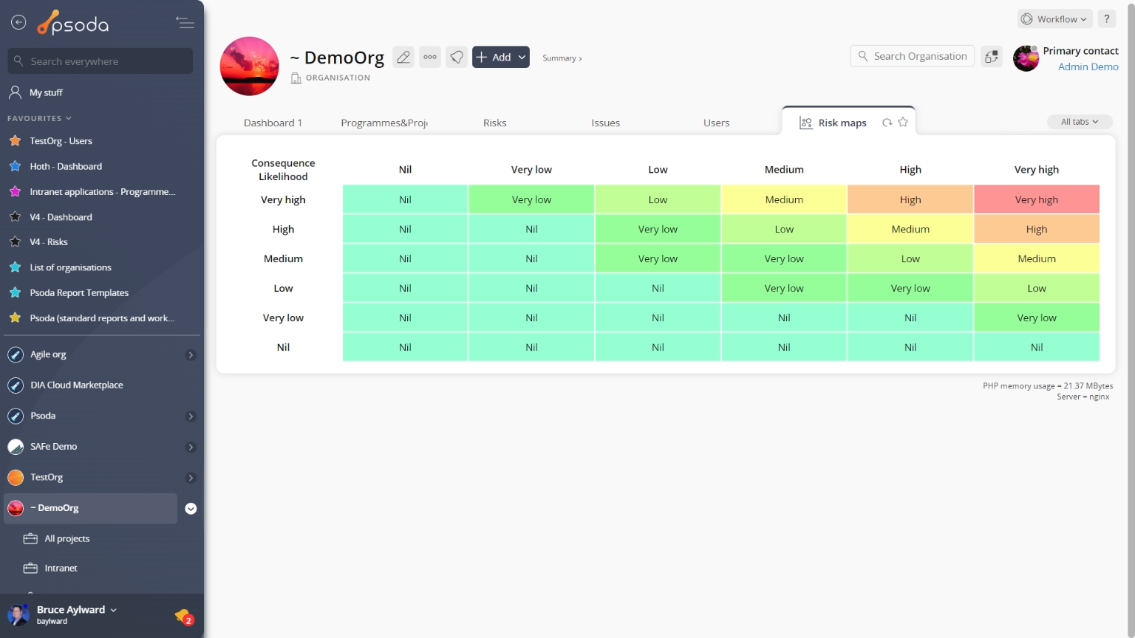Click the Agile org organisation icon

click(x=16, y=354)
